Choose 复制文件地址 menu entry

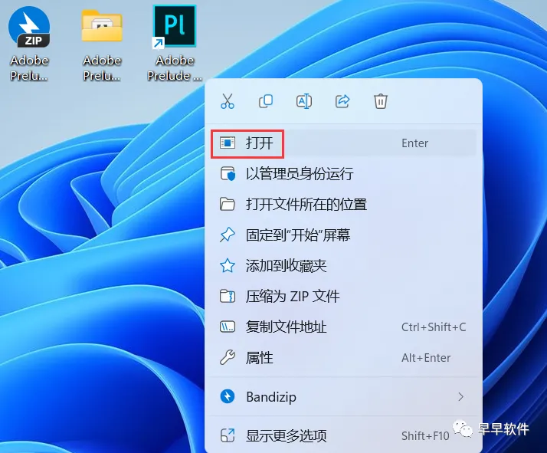coord(344,327)
